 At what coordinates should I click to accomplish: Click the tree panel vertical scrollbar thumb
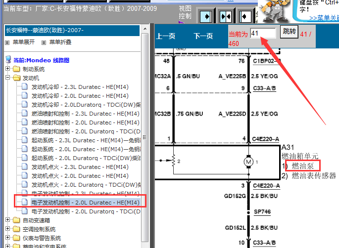coord(145,137)
